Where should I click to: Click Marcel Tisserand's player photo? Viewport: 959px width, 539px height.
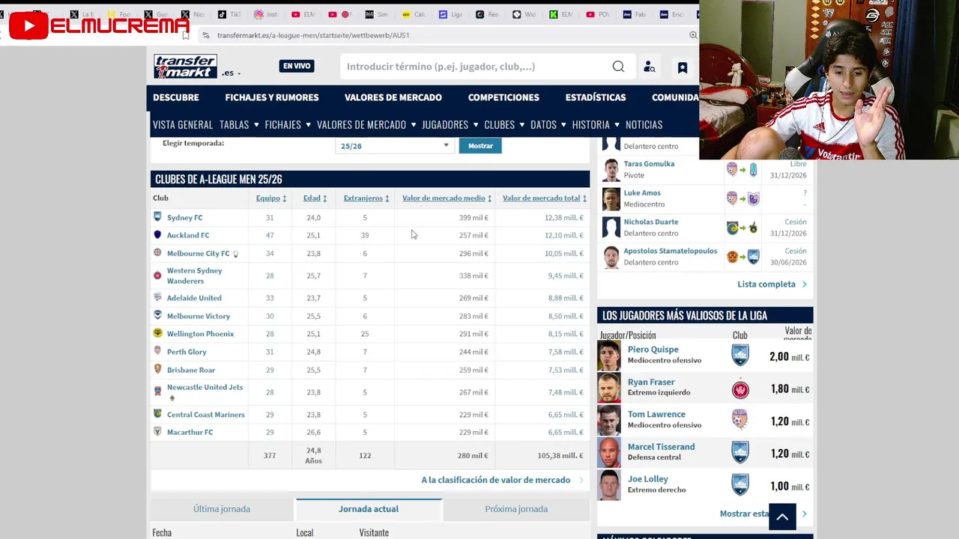609,453
